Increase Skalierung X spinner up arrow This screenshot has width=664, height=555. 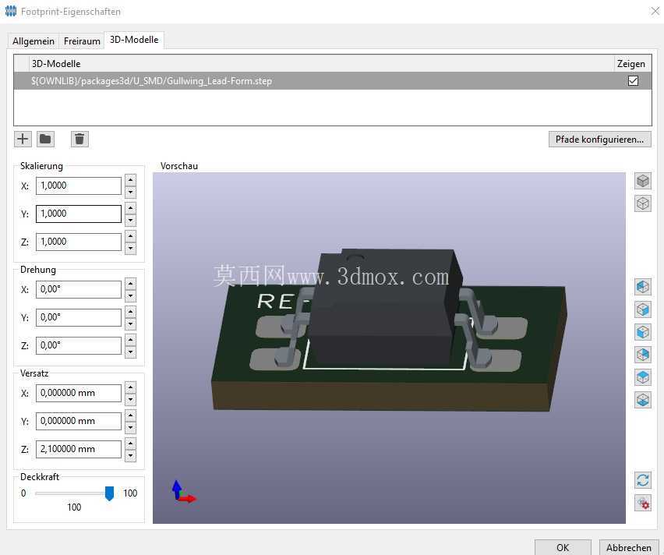pos(130,180)
